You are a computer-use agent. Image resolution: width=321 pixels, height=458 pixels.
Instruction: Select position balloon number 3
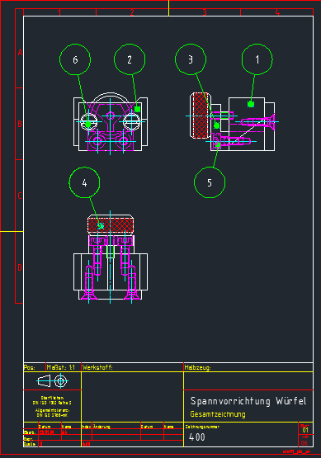(191, 59)
